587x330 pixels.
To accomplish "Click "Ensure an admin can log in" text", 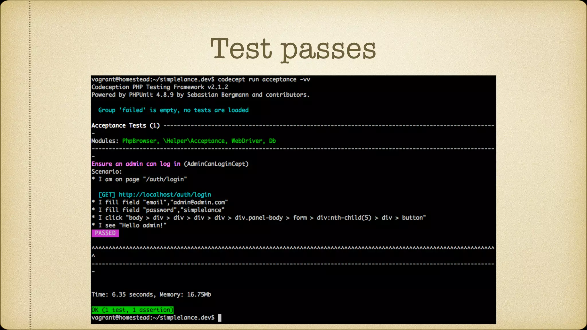I will [x=136, y=164].
